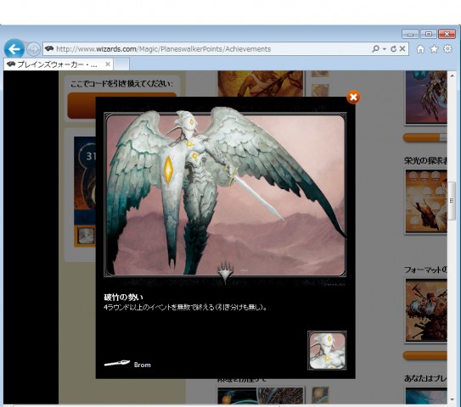Click the 栄光の探求者 achievement thumbnail
Viewport: 461px width, 407px height.
point(426,202)
